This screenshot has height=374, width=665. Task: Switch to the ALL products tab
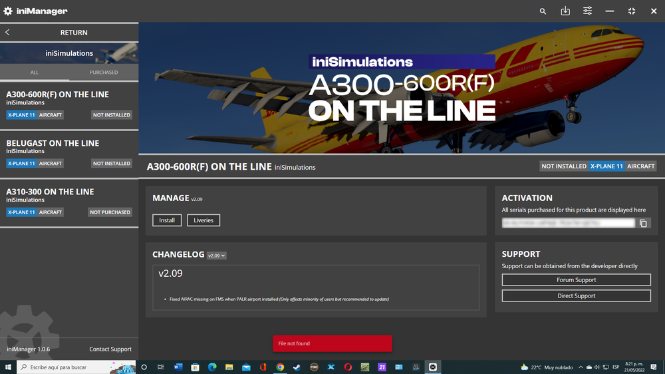[35, 73]
